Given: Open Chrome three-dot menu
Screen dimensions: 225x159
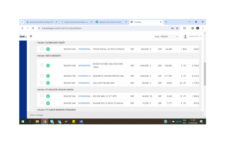Looking at the screenshot, I should click(x=202, y=28).
